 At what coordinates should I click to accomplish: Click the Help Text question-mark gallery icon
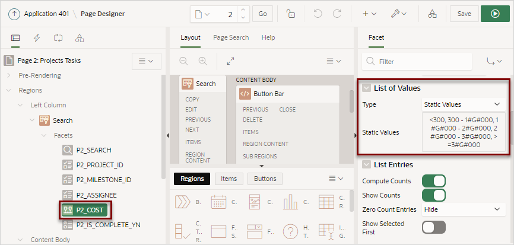pos(290,231)
